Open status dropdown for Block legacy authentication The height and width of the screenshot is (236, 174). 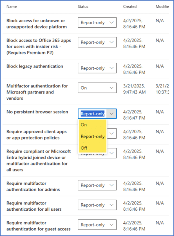[x=97, y=68]
